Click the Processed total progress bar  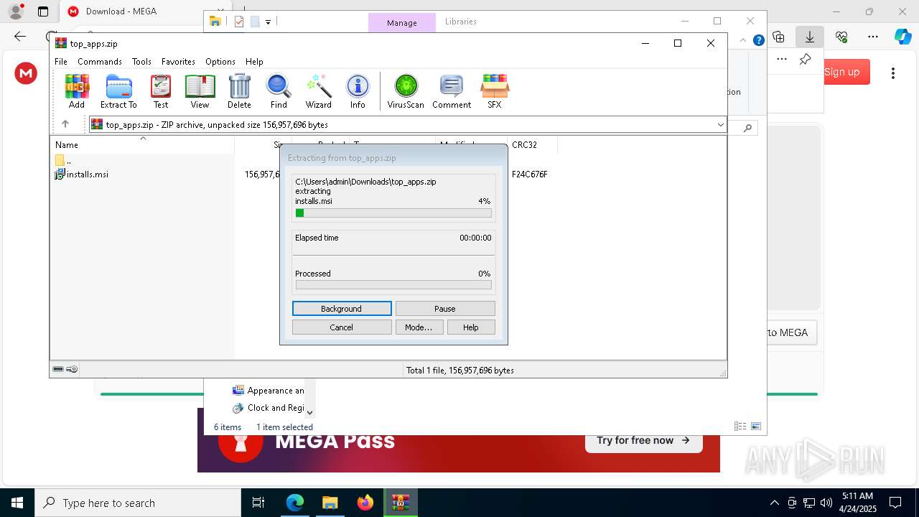pos(393,285)
